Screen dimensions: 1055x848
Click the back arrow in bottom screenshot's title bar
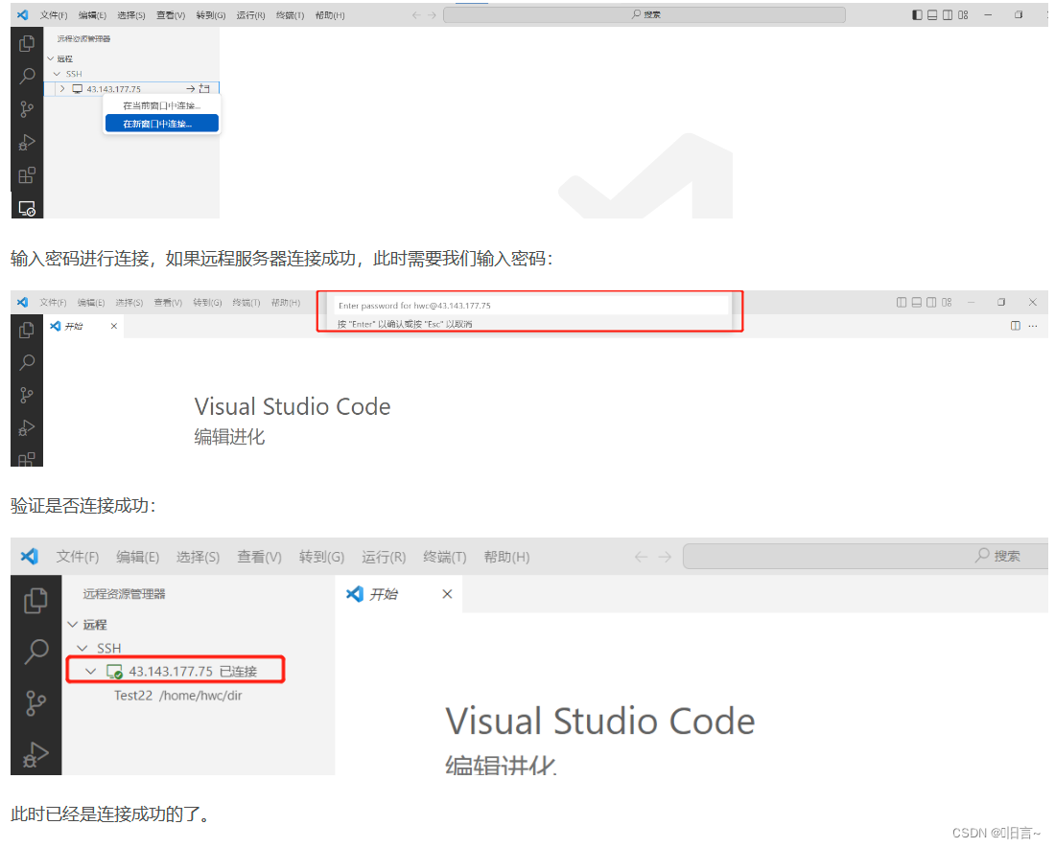pyautogui.click(x=642, y=557)
